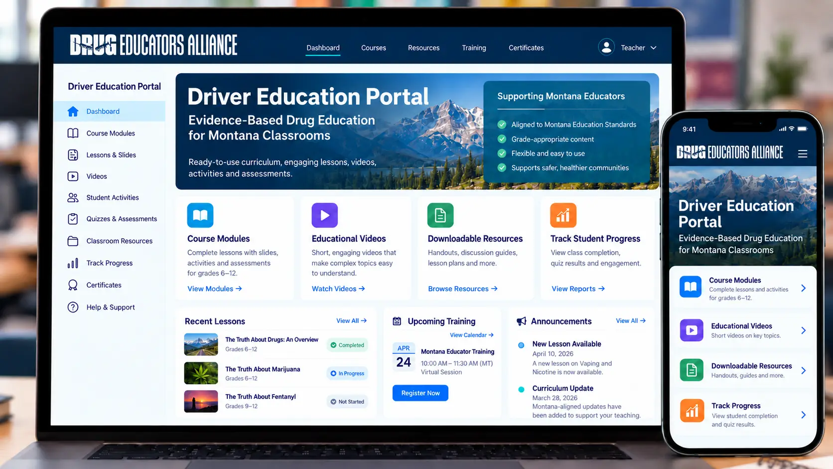The height and width of the screenshot is (469, 833).
Task: Click the Dashboard home icon in sidebar
Action: tap(73, 112)
